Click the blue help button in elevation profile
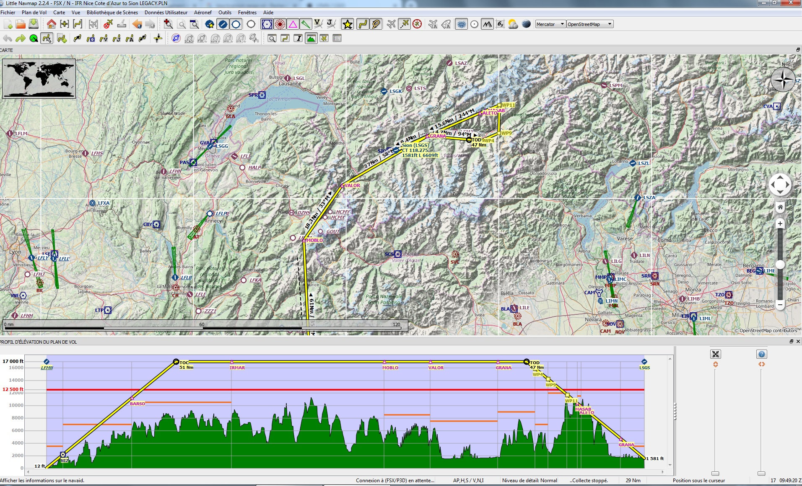 [761, 354]
